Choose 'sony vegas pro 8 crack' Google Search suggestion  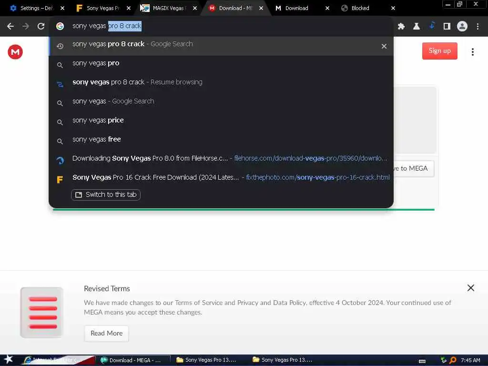point(221,46)
